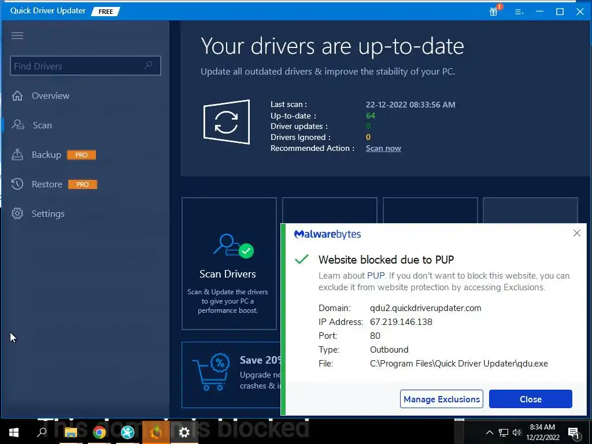
Task: Click the Restore clock icon
Action: tap(17, 184)
